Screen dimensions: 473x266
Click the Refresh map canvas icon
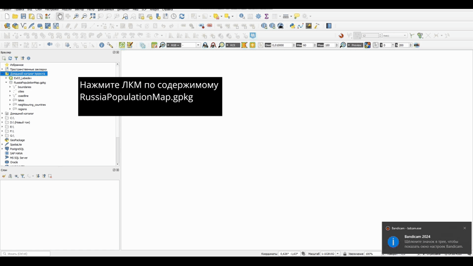point(182,17)
